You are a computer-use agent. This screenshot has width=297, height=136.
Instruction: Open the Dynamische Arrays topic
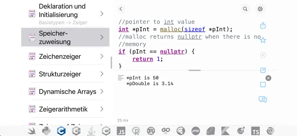tap(65, 92)
